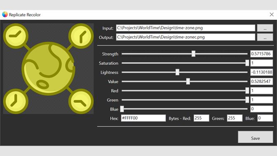Click the Strength slider thumb
The width and height of the screenshot is (277, 156).
(x=193, y=54)
